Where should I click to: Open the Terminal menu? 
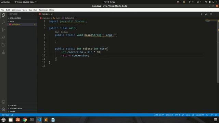point(43,10)
